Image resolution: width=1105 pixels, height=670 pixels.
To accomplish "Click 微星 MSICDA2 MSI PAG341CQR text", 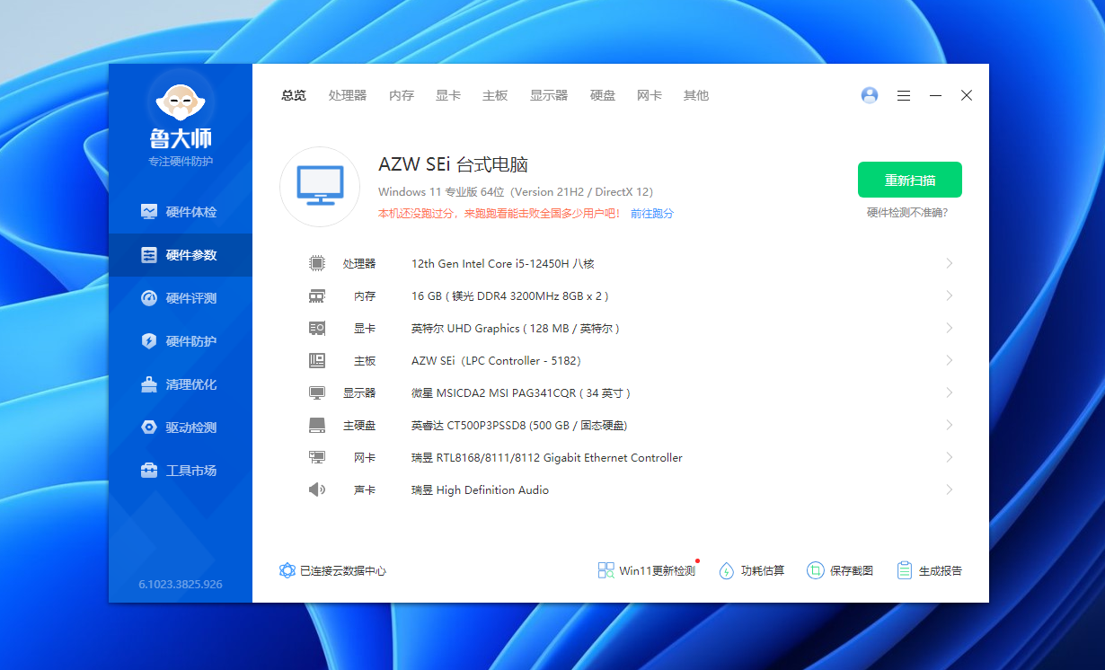I will 521,393.
